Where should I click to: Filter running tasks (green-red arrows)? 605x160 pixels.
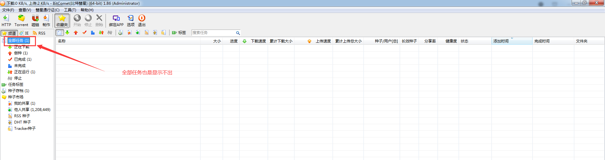101,33
